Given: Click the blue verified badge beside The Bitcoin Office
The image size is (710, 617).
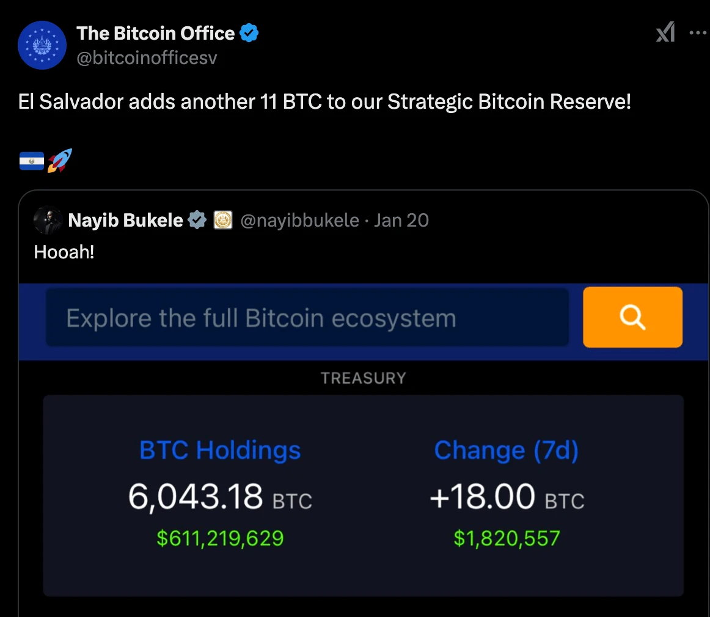Looking at the screenshot, I should pyautogui.click(x=249, y=33).
